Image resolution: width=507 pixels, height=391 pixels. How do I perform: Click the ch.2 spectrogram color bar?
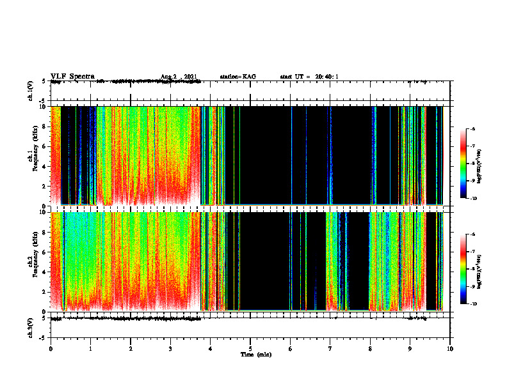[463, 269]
